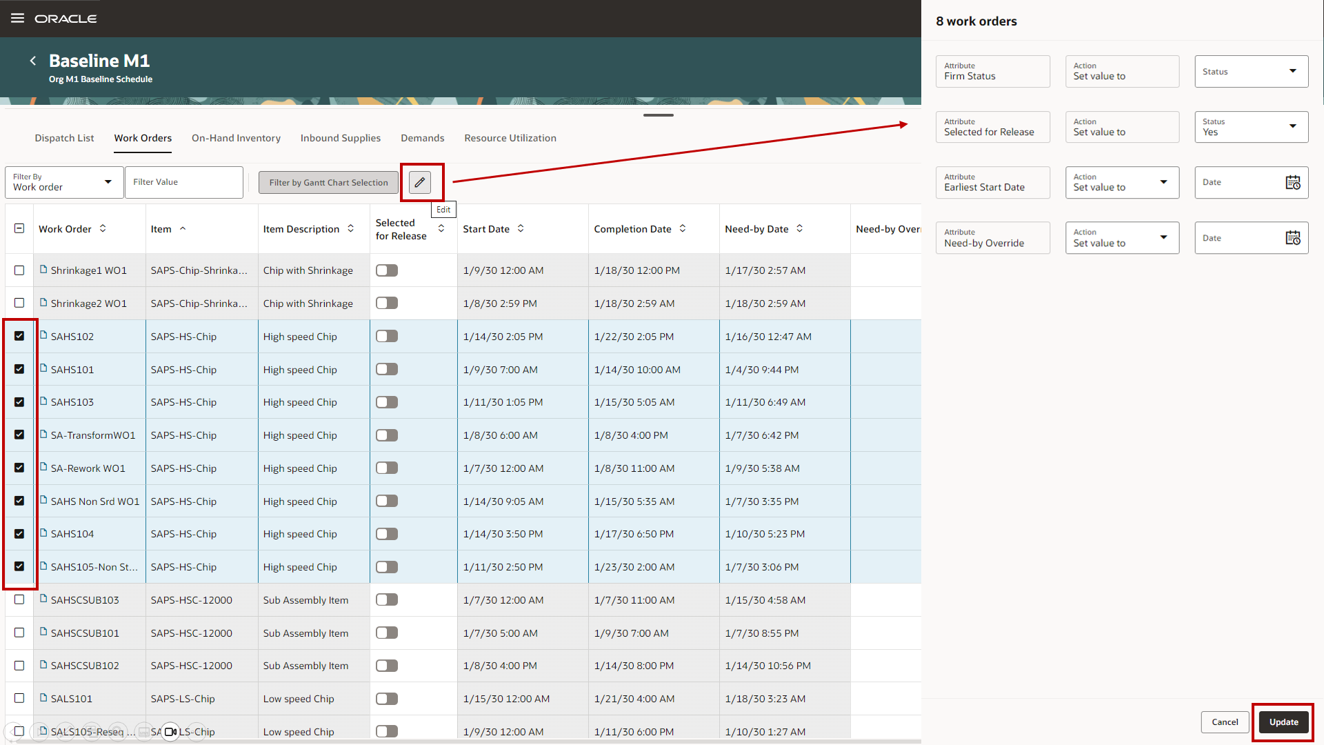Open calendar picker for Need-by Override

tap(1293, 238)
